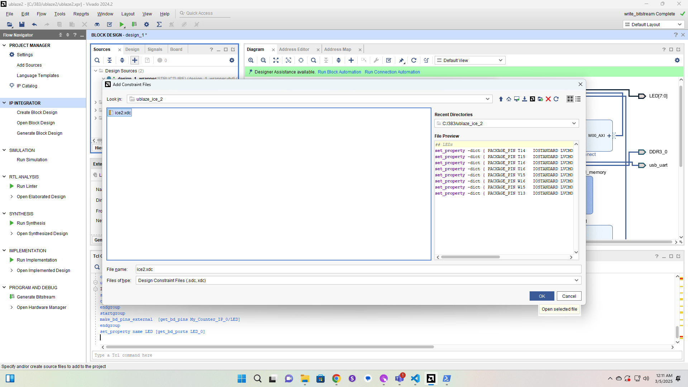
Task: Click the Run Synthesis play icon
Action: (11, 223)
